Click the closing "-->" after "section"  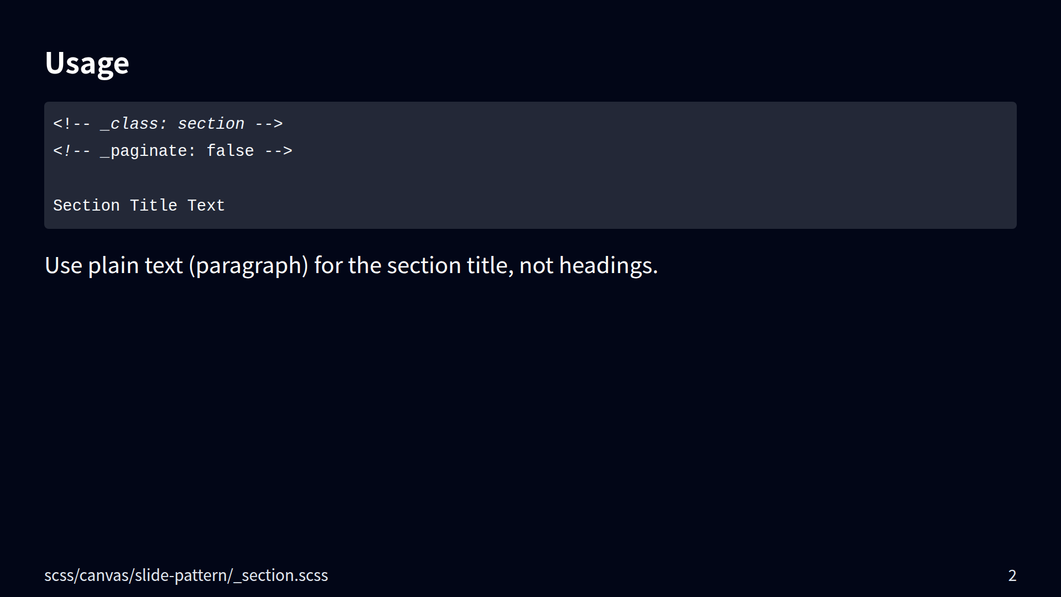pyautogui.click(x=269, y=124)
